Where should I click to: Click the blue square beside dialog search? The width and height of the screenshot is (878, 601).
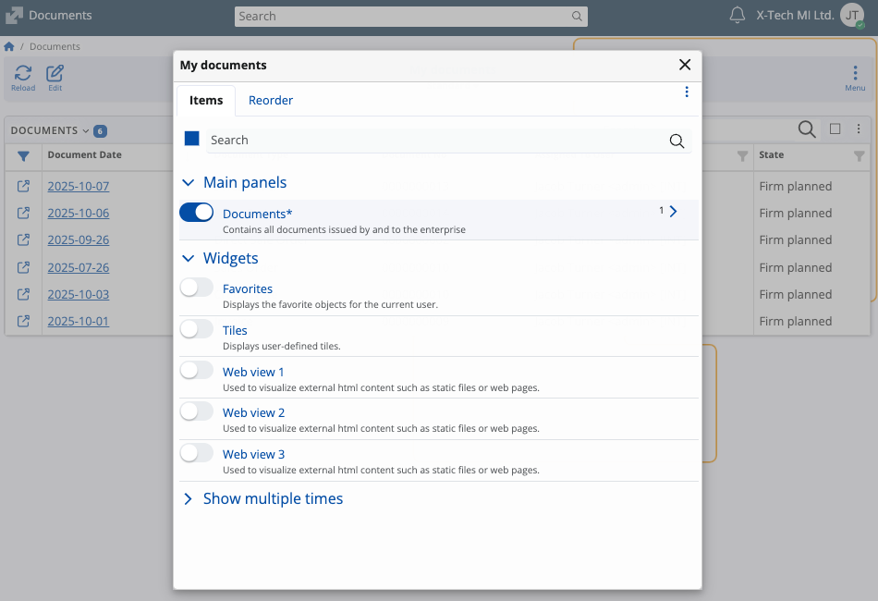pos(192,139)
